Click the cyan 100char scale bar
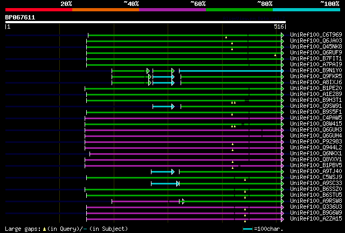Image resolution: width=345 pixels, height=233 pixels. 247,229
